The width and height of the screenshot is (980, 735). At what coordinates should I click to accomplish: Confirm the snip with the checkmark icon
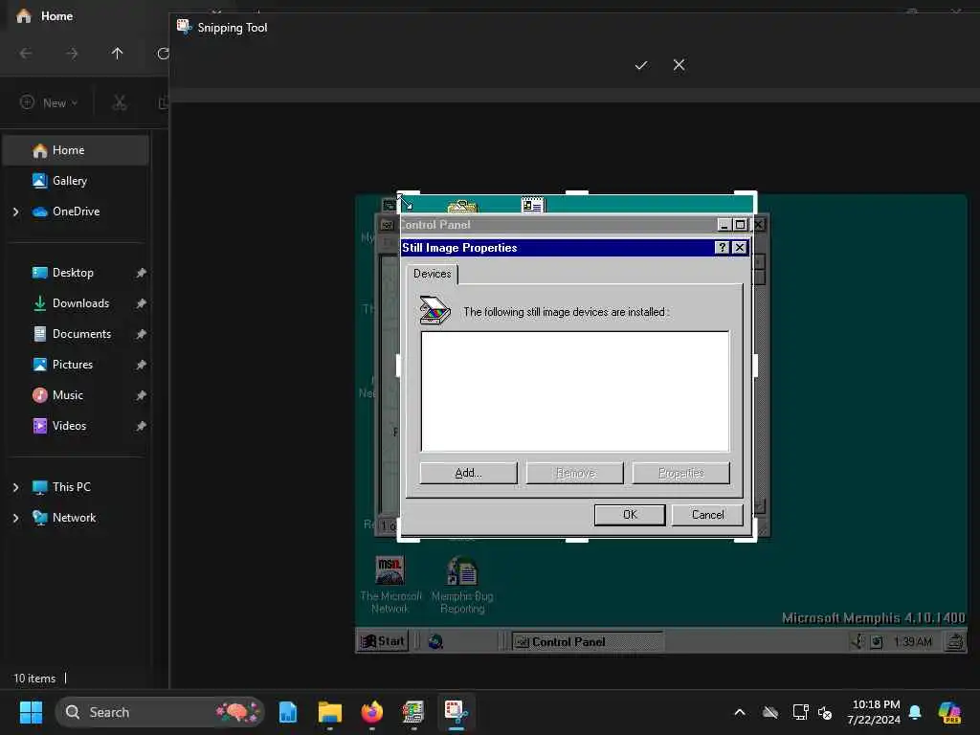(x=640, y=65)
